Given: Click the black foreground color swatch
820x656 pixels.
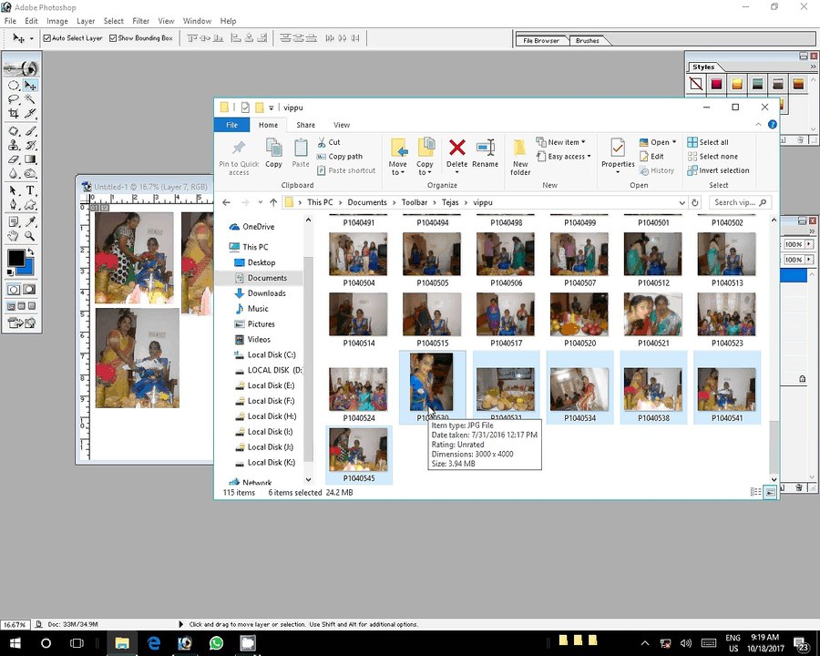Looking at the screenshot, I should [15, 258].
